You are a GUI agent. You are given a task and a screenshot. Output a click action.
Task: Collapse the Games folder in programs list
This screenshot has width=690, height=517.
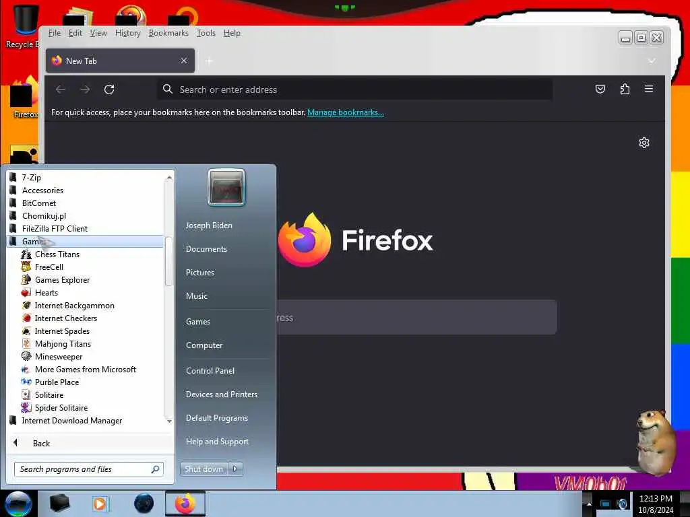click(85, 242)
